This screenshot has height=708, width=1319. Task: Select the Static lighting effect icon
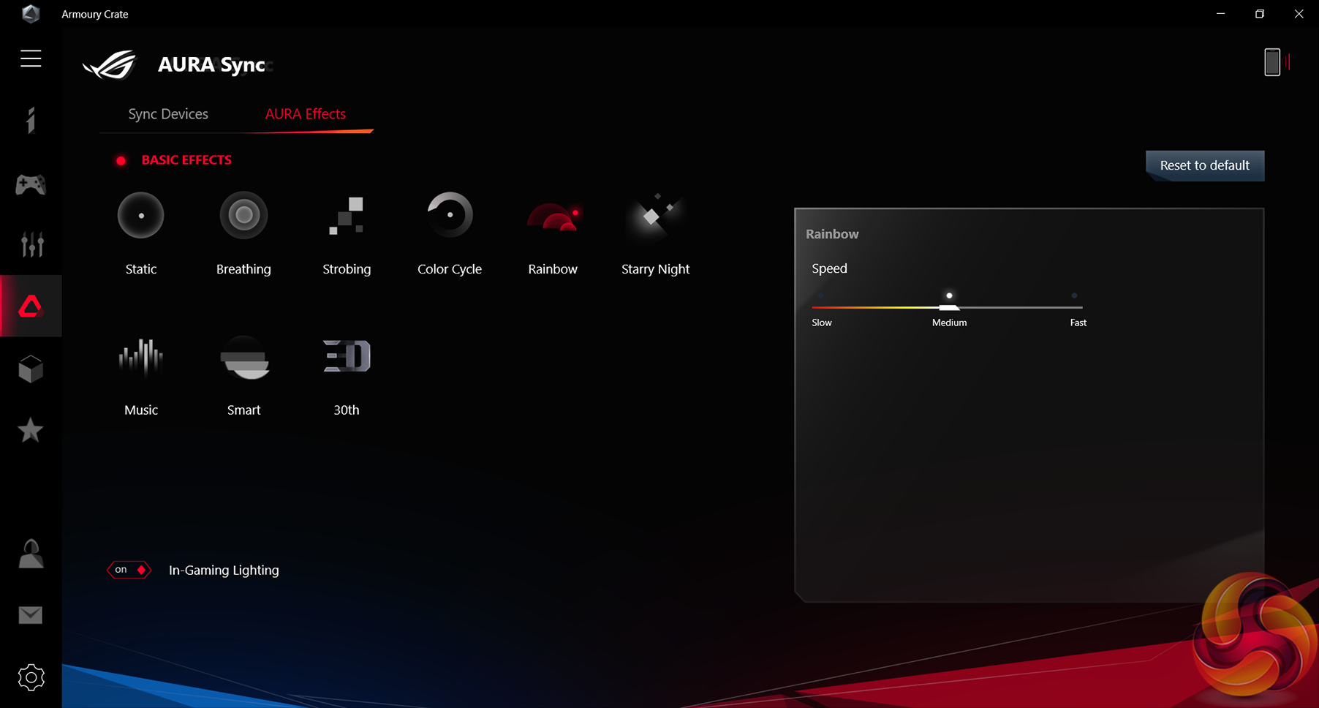point(141,215)
